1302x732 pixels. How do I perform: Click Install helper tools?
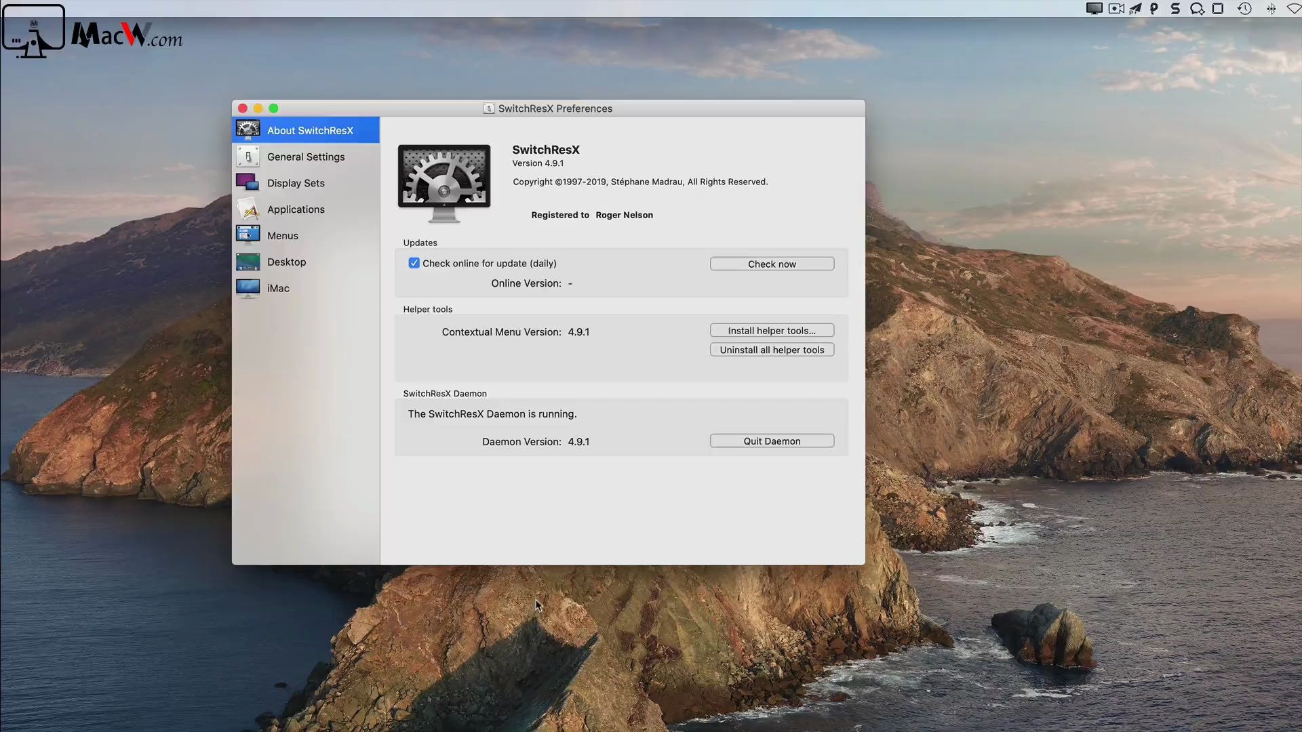click(772, 330)
